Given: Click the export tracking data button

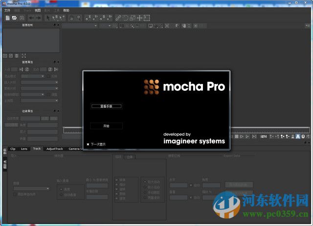Looking at the screenshot, I should [239, 185].
